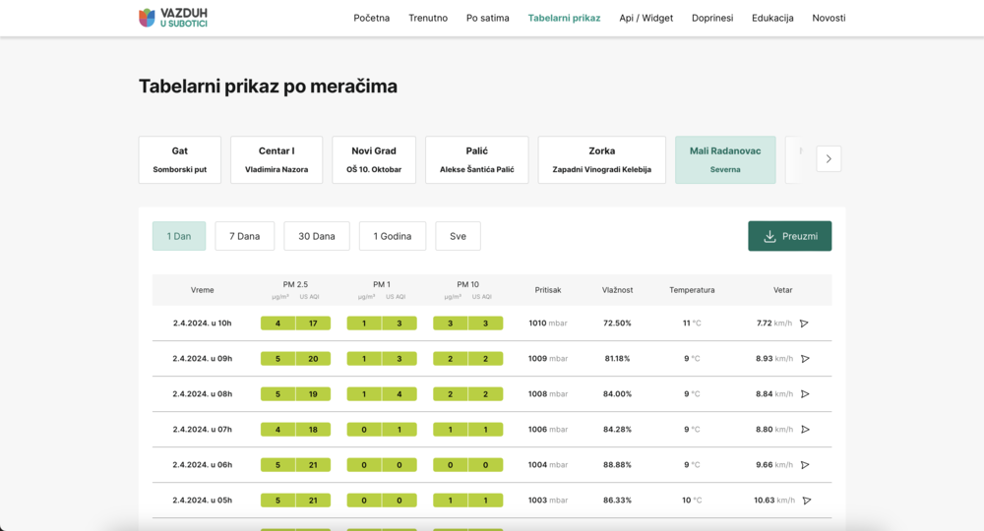Screen dimensions: 984x531
Task: Select the 1 Godina time range
Action: (393, 236)
